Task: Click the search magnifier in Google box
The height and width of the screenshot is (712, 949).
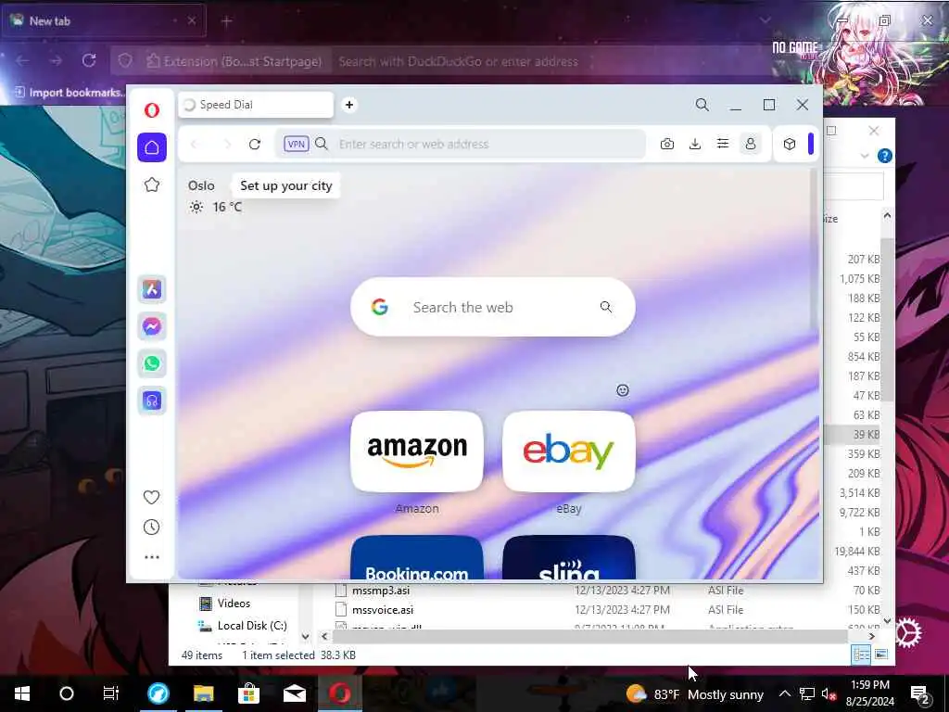Action: click(606, 307)
